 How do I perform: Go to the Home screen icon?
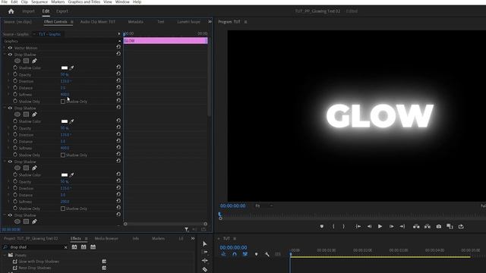pyautogui.click(x=11, y=11)
